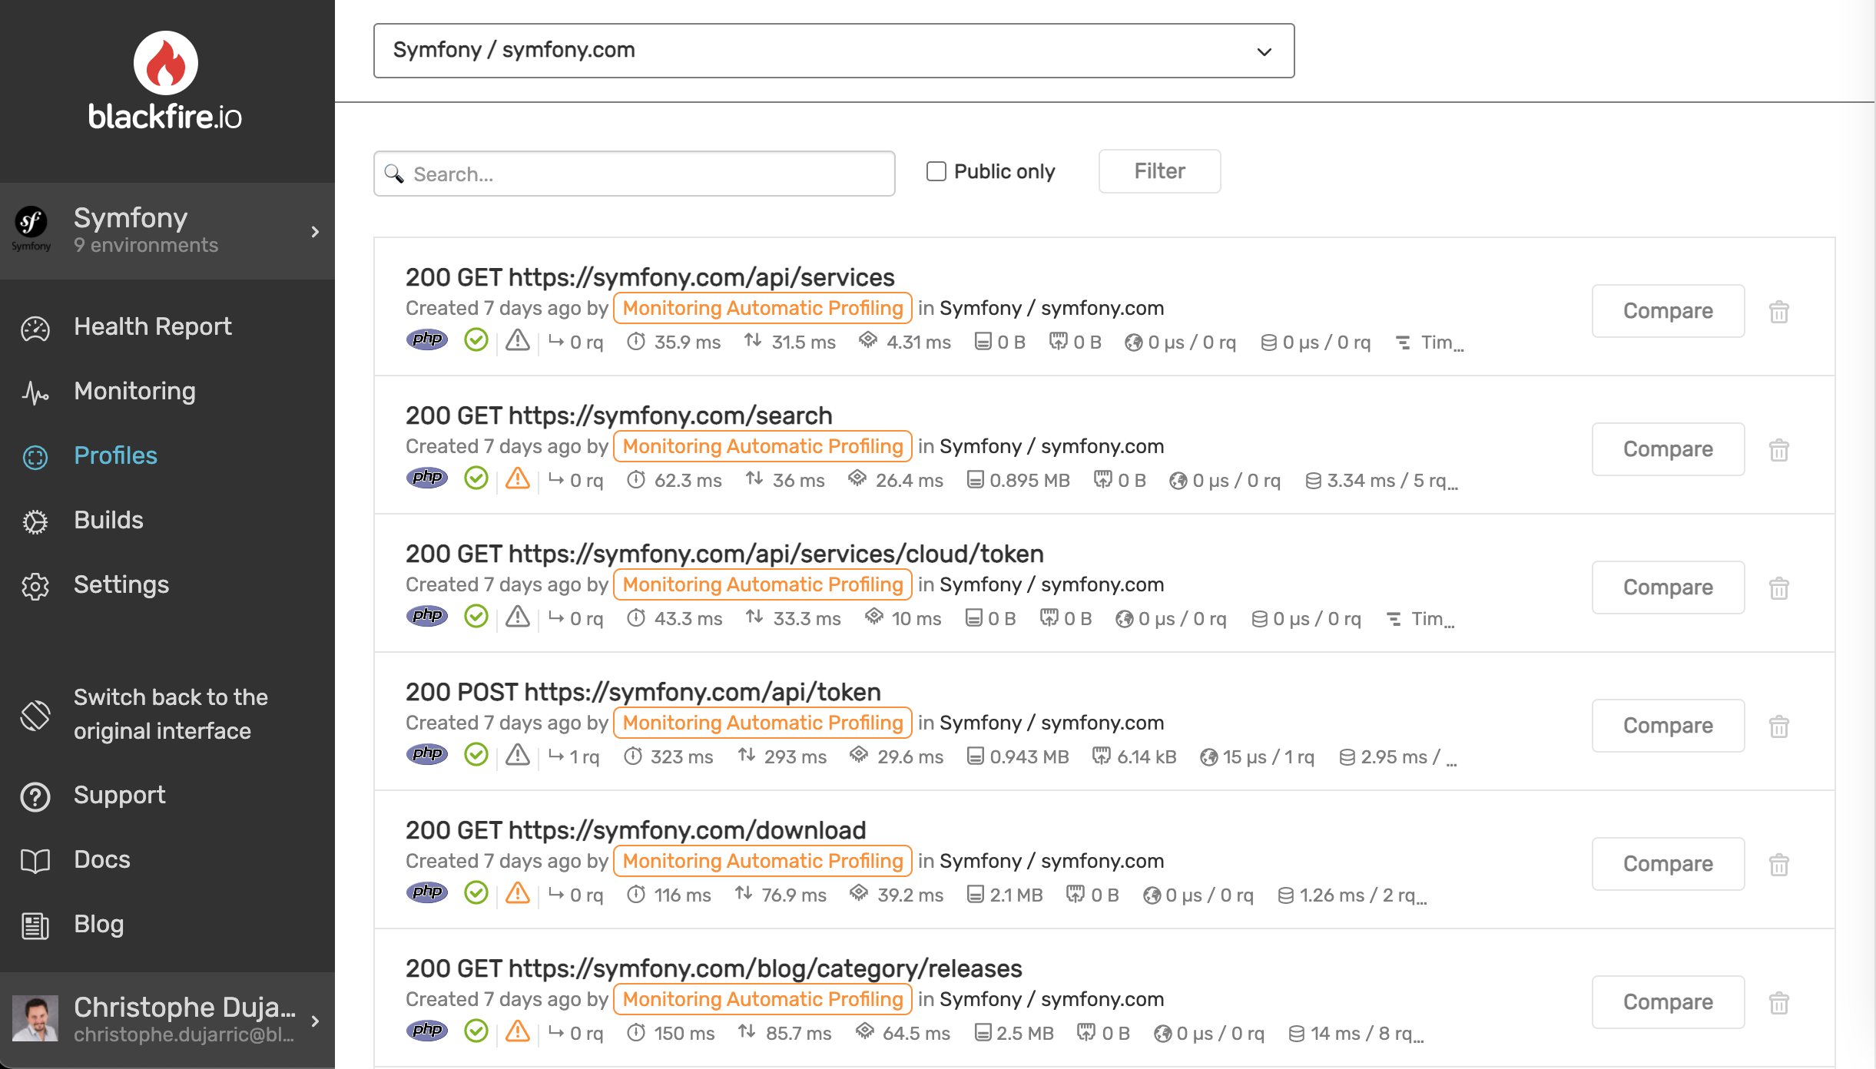Image resolution: width=1876 pixels, height=1069 pixels.
Task: Enable the Public only checkbox
Action: (935, 171)
